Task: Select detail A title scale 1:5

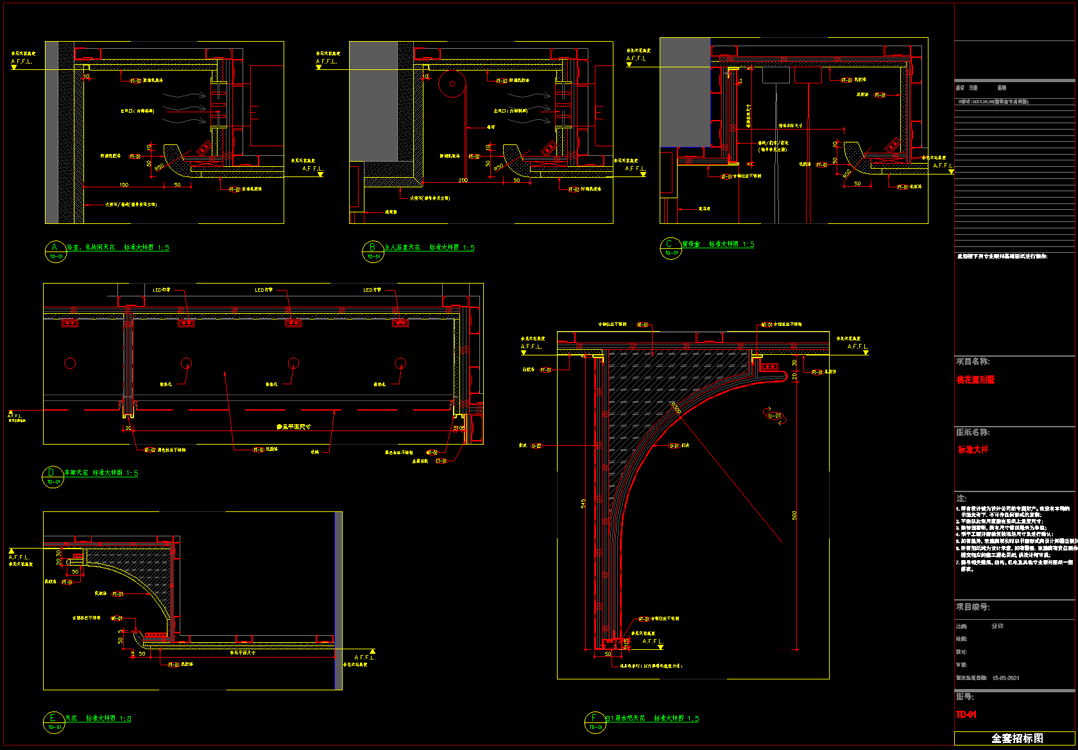Action: click(163, 248)
